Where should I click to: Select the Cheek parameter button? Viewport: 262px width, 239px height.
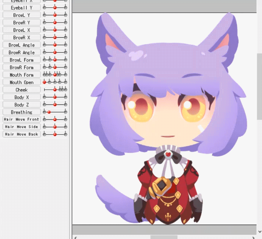21,90
